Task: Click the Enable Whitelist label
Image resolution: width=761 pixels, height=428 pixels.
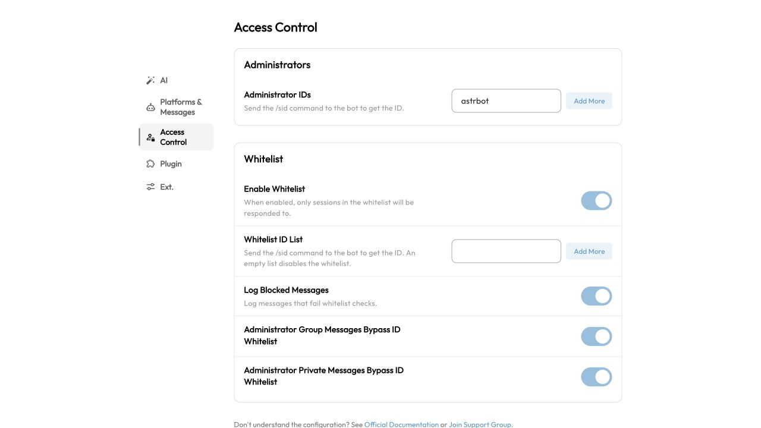Action: [274, 189]
